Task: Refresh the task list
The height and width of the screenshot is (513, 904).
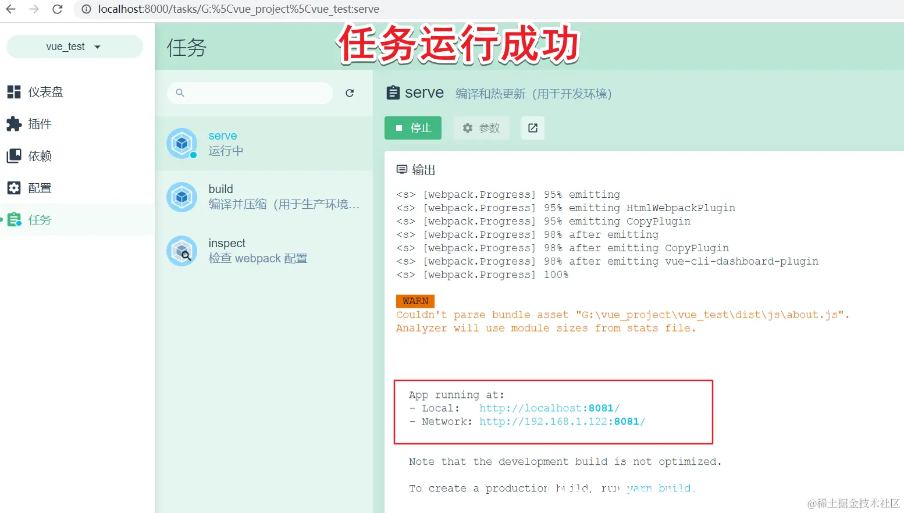Action: (x=350, y=93)
